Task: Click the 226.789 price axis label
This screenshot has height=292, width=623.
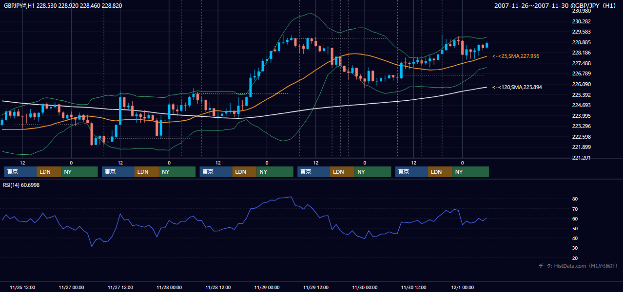Action: [581, 74]
